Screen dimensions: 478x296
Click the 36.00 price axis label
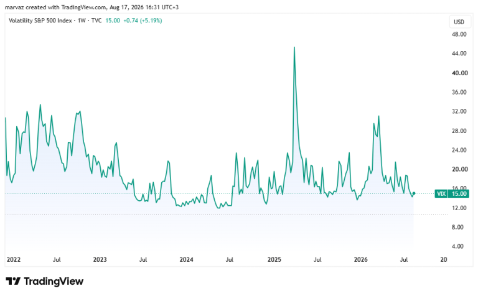click(x=459, y=92)
